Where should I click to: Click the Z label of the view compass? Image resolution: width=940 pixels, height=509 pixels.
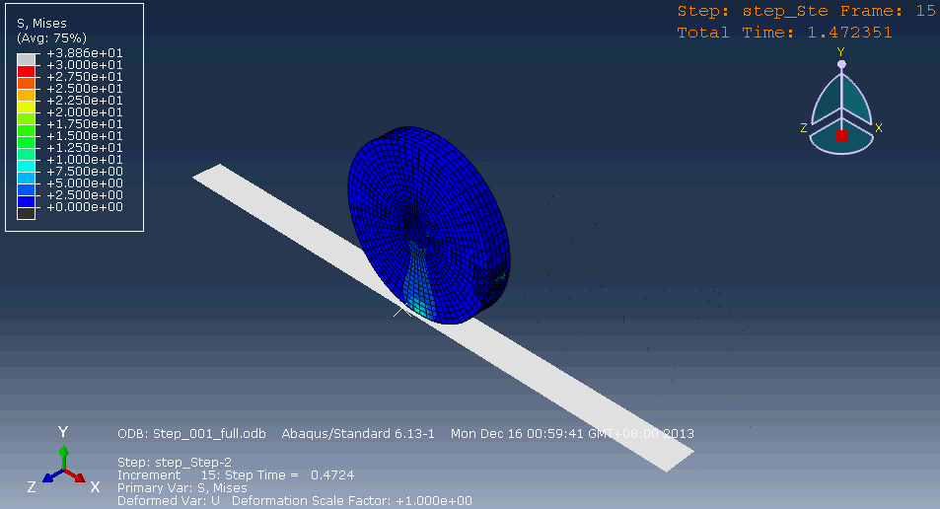[x=804, y=127]
